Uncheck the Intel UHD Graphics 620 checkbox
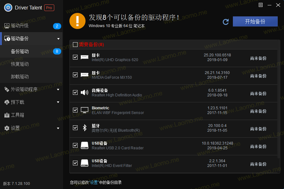This screenshot has width=284, height=189. 75,57
